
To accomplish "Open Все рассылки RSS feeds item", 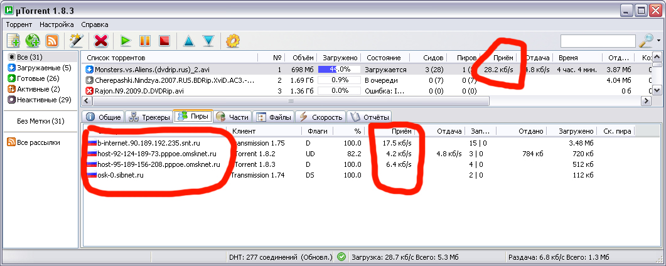I will coord(33,142).
